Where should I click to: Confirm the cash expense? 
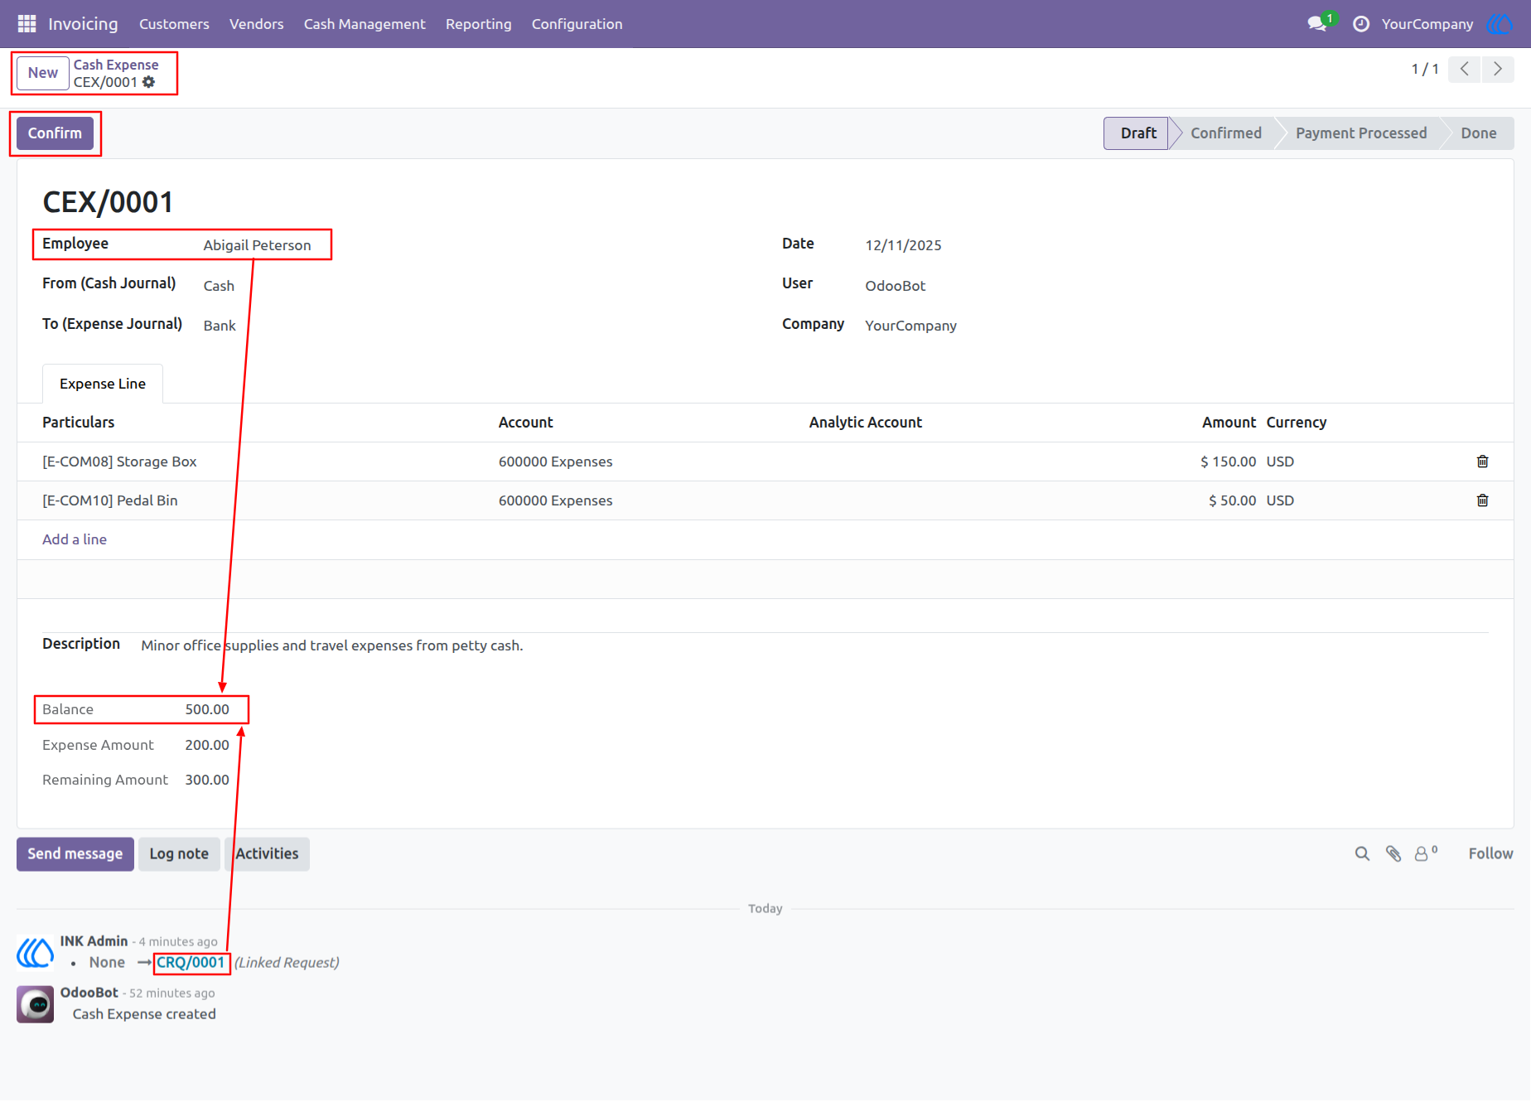[x=55, y=133]
